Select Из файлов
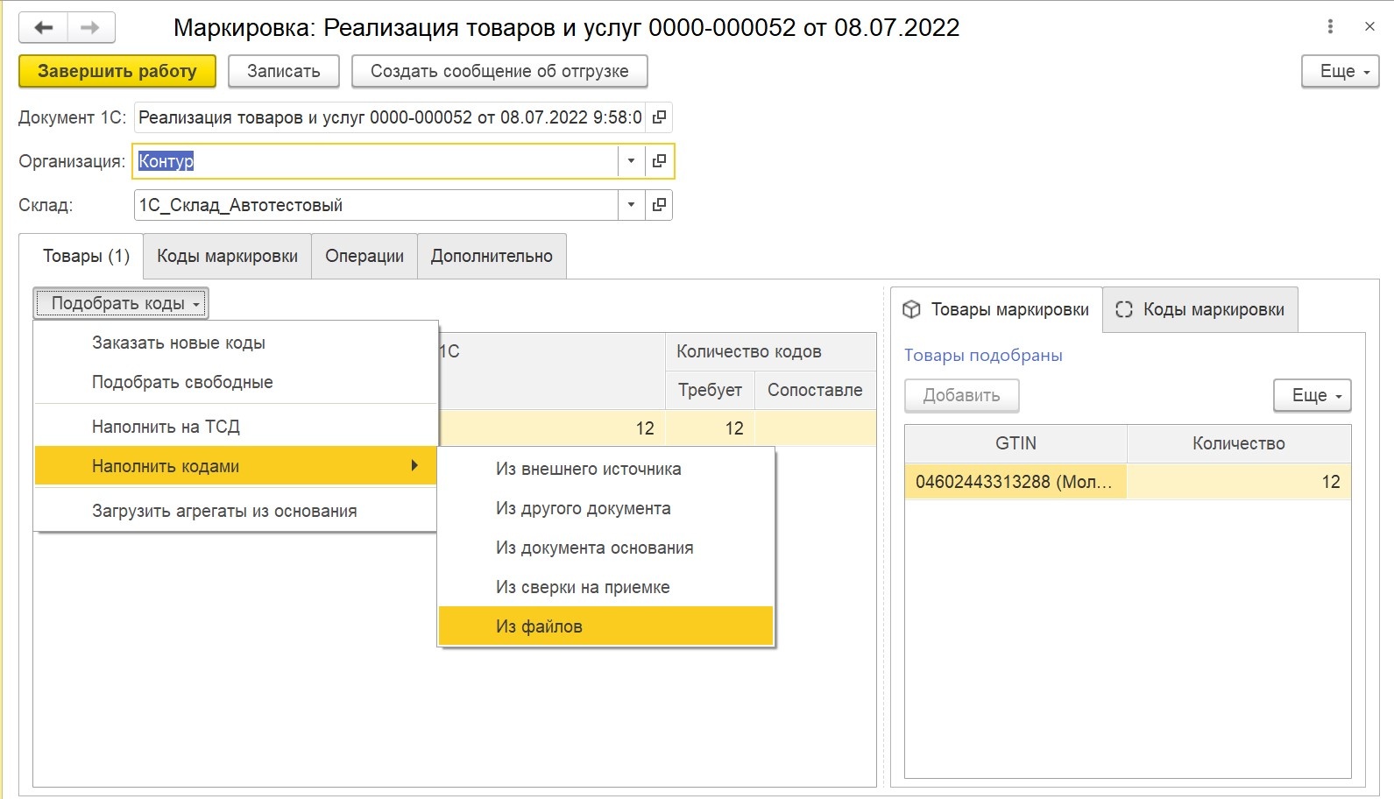Screen dimensions: 1394x799 [x=606, y=626]
